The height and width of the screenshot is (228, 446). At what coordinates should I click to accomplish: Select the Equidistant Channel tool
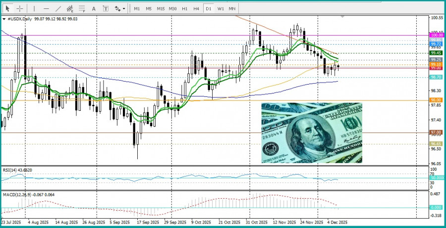(70, 9)
